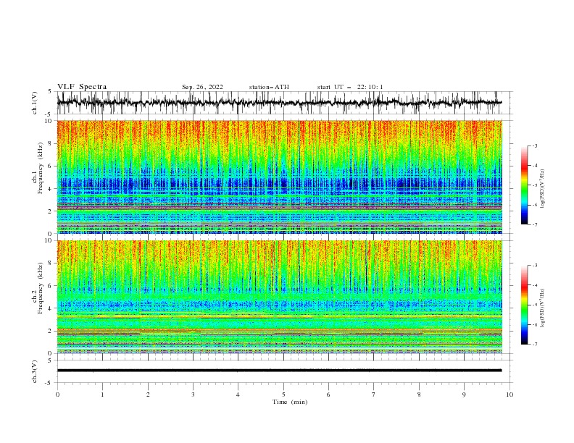Click the "-5" tick on ch.2 colorbar
Screen dimensions: 574x443
pos(535,305)
